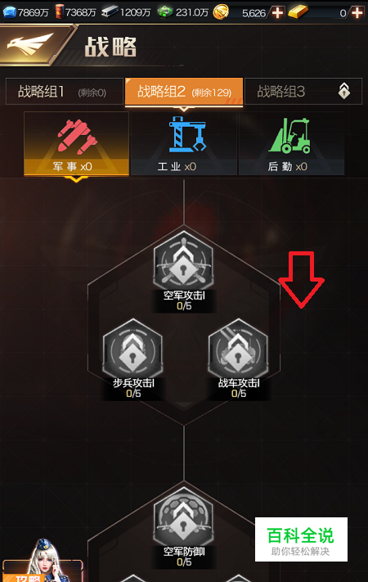Click the gold coin currency icon
Viewport: 368px width, 582px height.
(221, 12)
